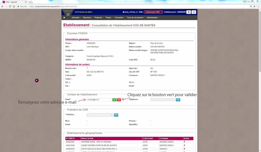Image resolution: width=261 pixels, height=152 pixels.
Task: Expand the Praticiens menu
Action: [99, 18]
